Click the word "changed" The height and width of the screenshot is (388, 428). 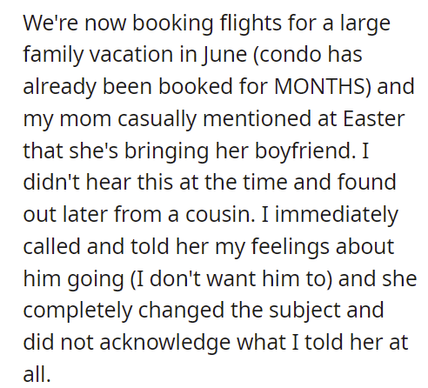tap(181, 311)
